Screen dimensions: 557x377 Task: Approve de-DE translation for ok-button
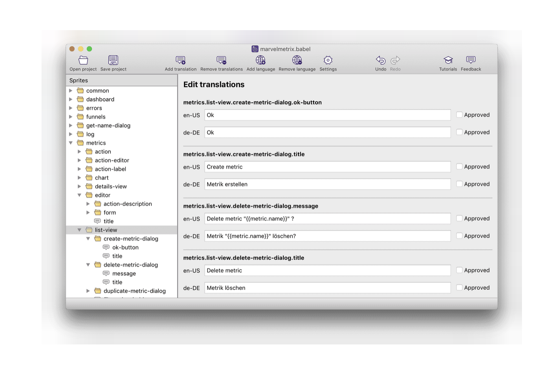point(459,132)
